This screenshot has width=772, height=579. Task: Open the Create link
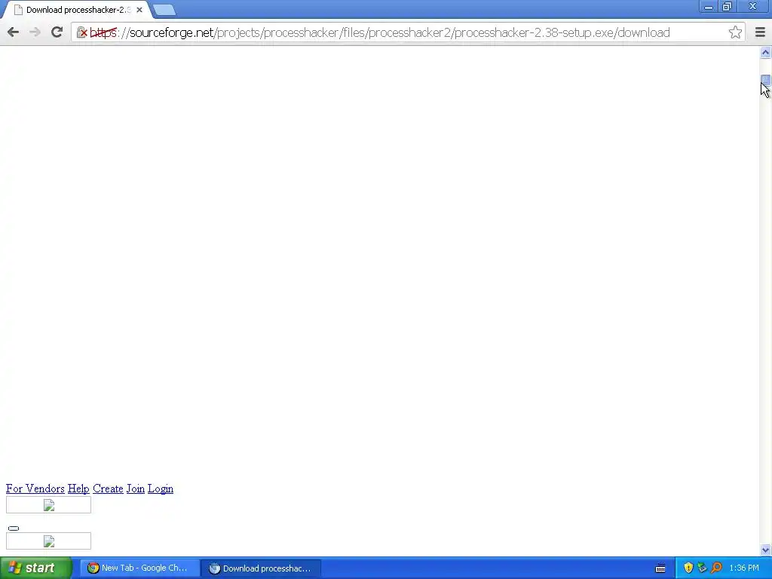[x=108, y=489]
